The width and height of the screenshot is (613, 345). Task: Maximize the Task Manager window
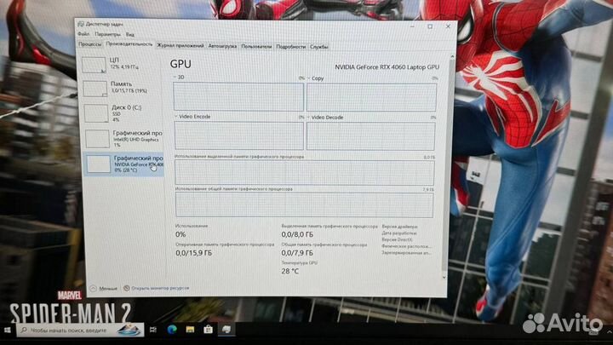tap(430, 26)
